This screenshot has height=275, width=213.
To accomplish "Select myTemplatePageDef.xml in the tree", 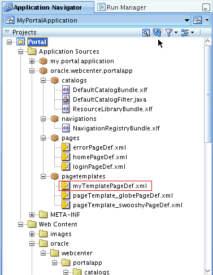I will pyautogui.click(x=105, y=186).
